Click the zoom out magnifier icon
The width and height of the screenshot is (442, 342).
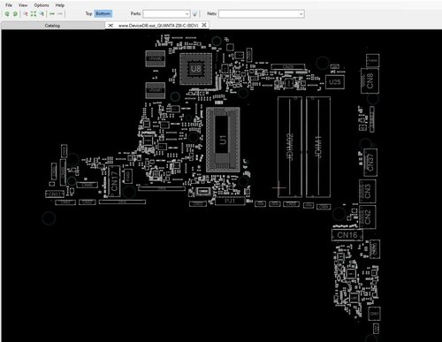(x=42, y=14)
